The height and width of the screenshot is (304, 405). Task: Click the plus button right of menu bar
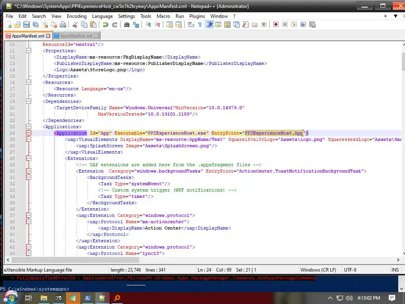click(x=385, y=16)
